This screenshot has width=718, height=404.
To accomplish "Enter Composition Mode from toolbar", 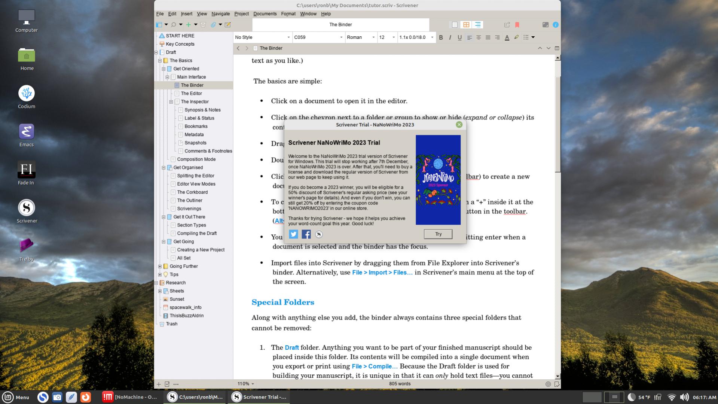I will pyautogui.click(x=546, y=25).
